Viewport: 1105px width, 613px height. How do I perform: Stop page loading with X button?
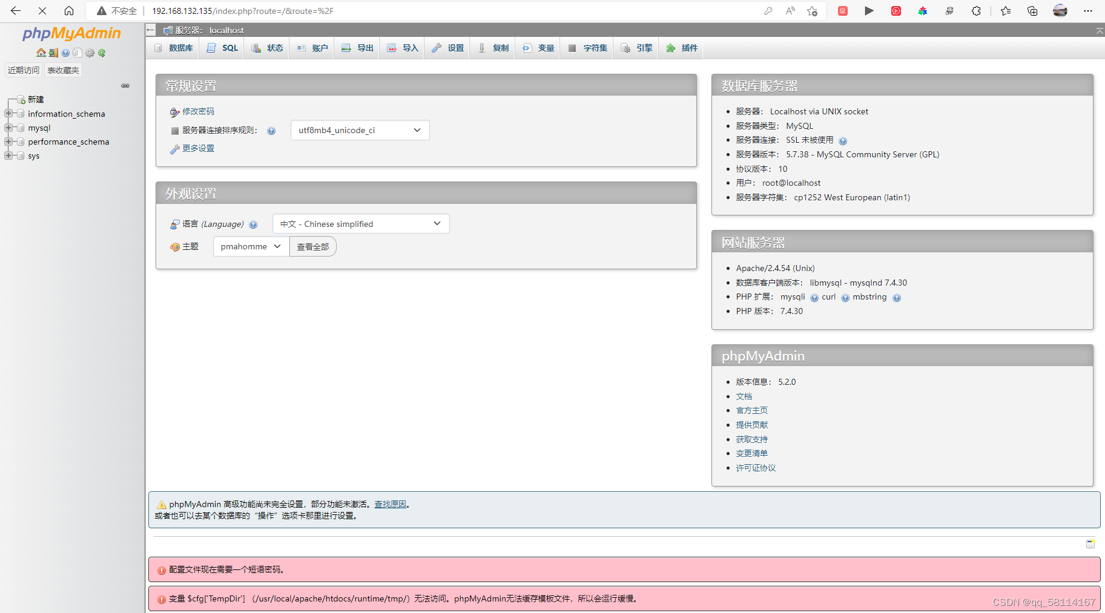[x=42, y=11]
